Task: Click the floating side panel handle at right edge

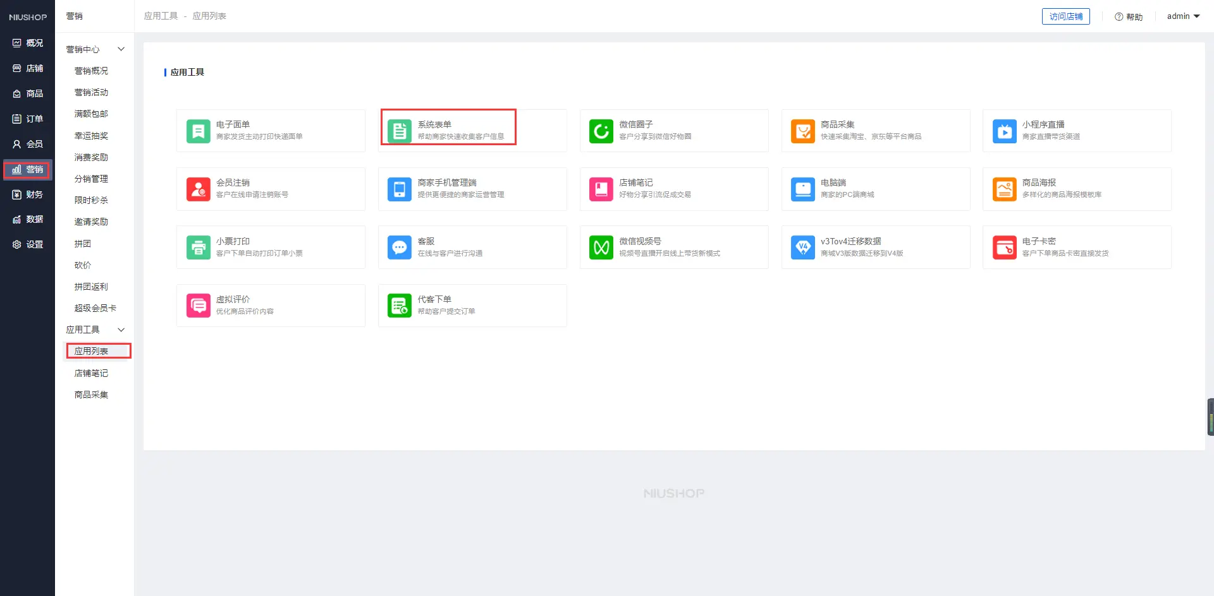Action: (x=1210, y=417)
